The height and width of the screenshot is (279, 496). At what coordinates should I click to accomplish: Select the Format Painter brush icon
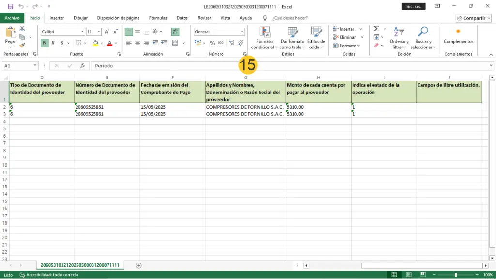coord(22,45)
